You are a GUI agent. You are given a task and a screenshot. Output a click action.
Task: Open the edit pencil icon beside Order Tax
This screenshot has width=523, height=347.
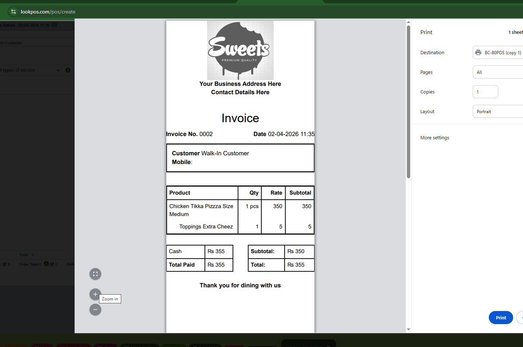[52, 264]
